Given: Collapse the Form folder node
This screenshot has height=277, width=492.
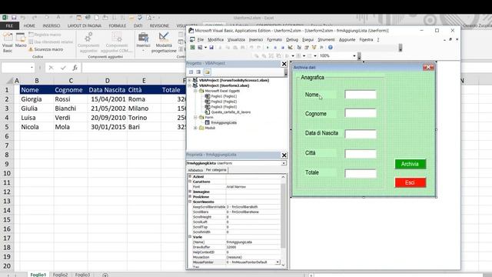Looking at the screenshot, I should click(195, 117).
